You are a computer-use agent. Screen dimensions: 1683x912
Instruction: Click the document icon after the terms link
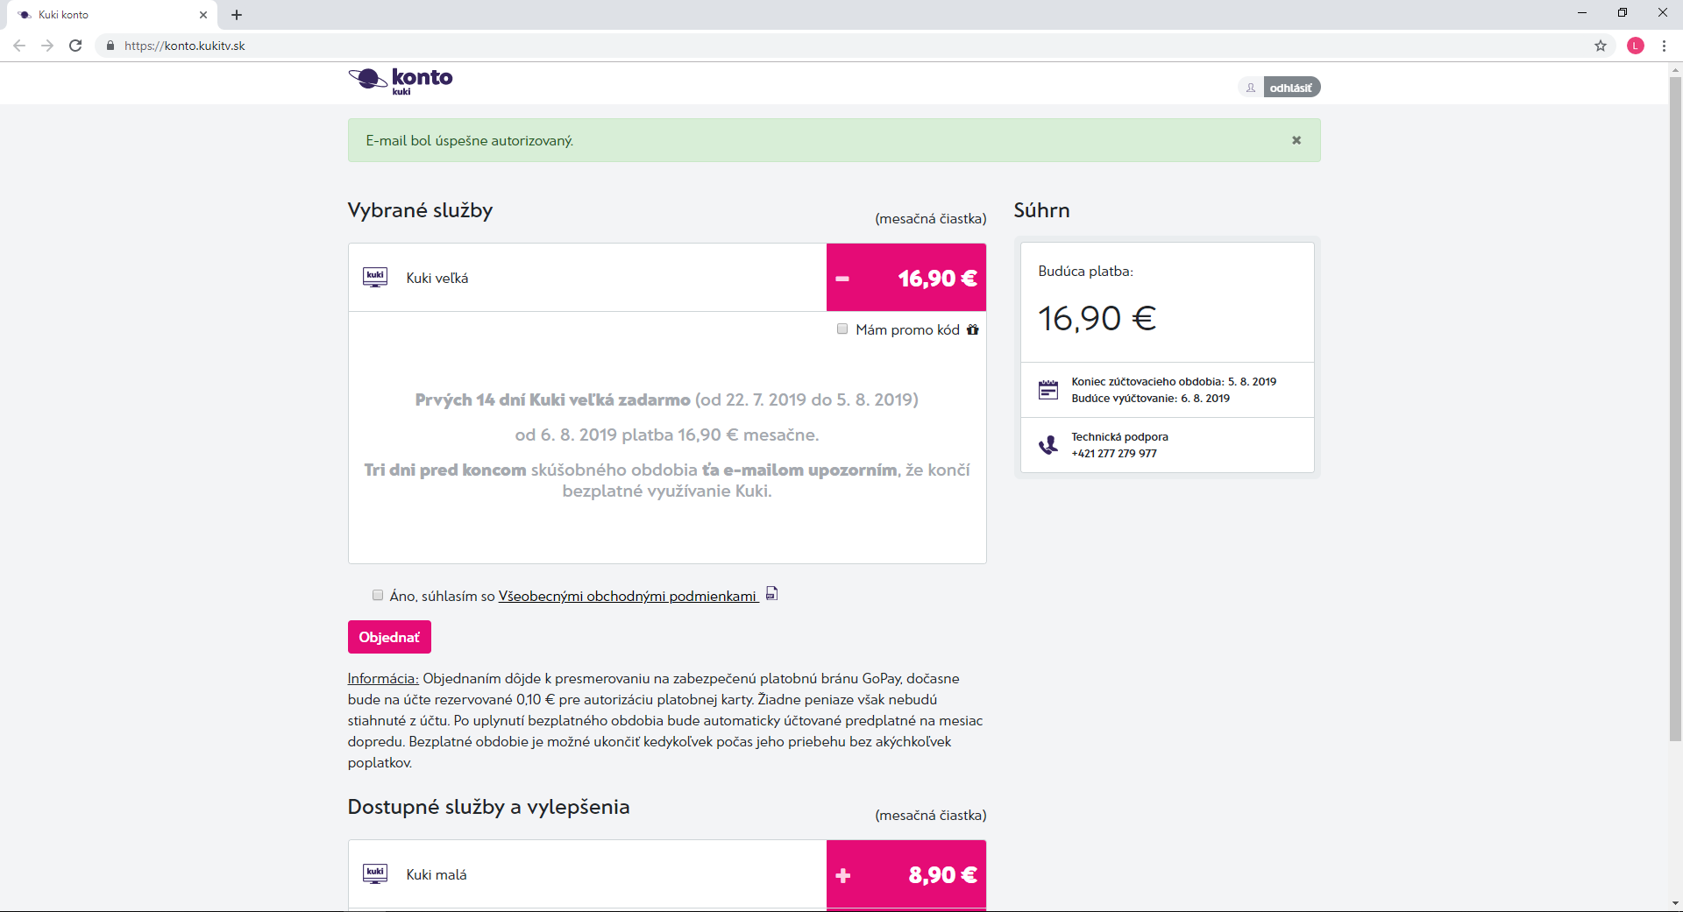coord(771,594)
